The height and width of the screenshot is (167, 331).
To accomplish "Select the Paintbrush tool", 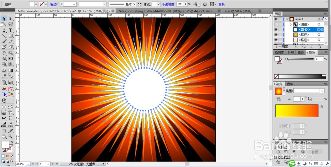I will pos(4,42).
